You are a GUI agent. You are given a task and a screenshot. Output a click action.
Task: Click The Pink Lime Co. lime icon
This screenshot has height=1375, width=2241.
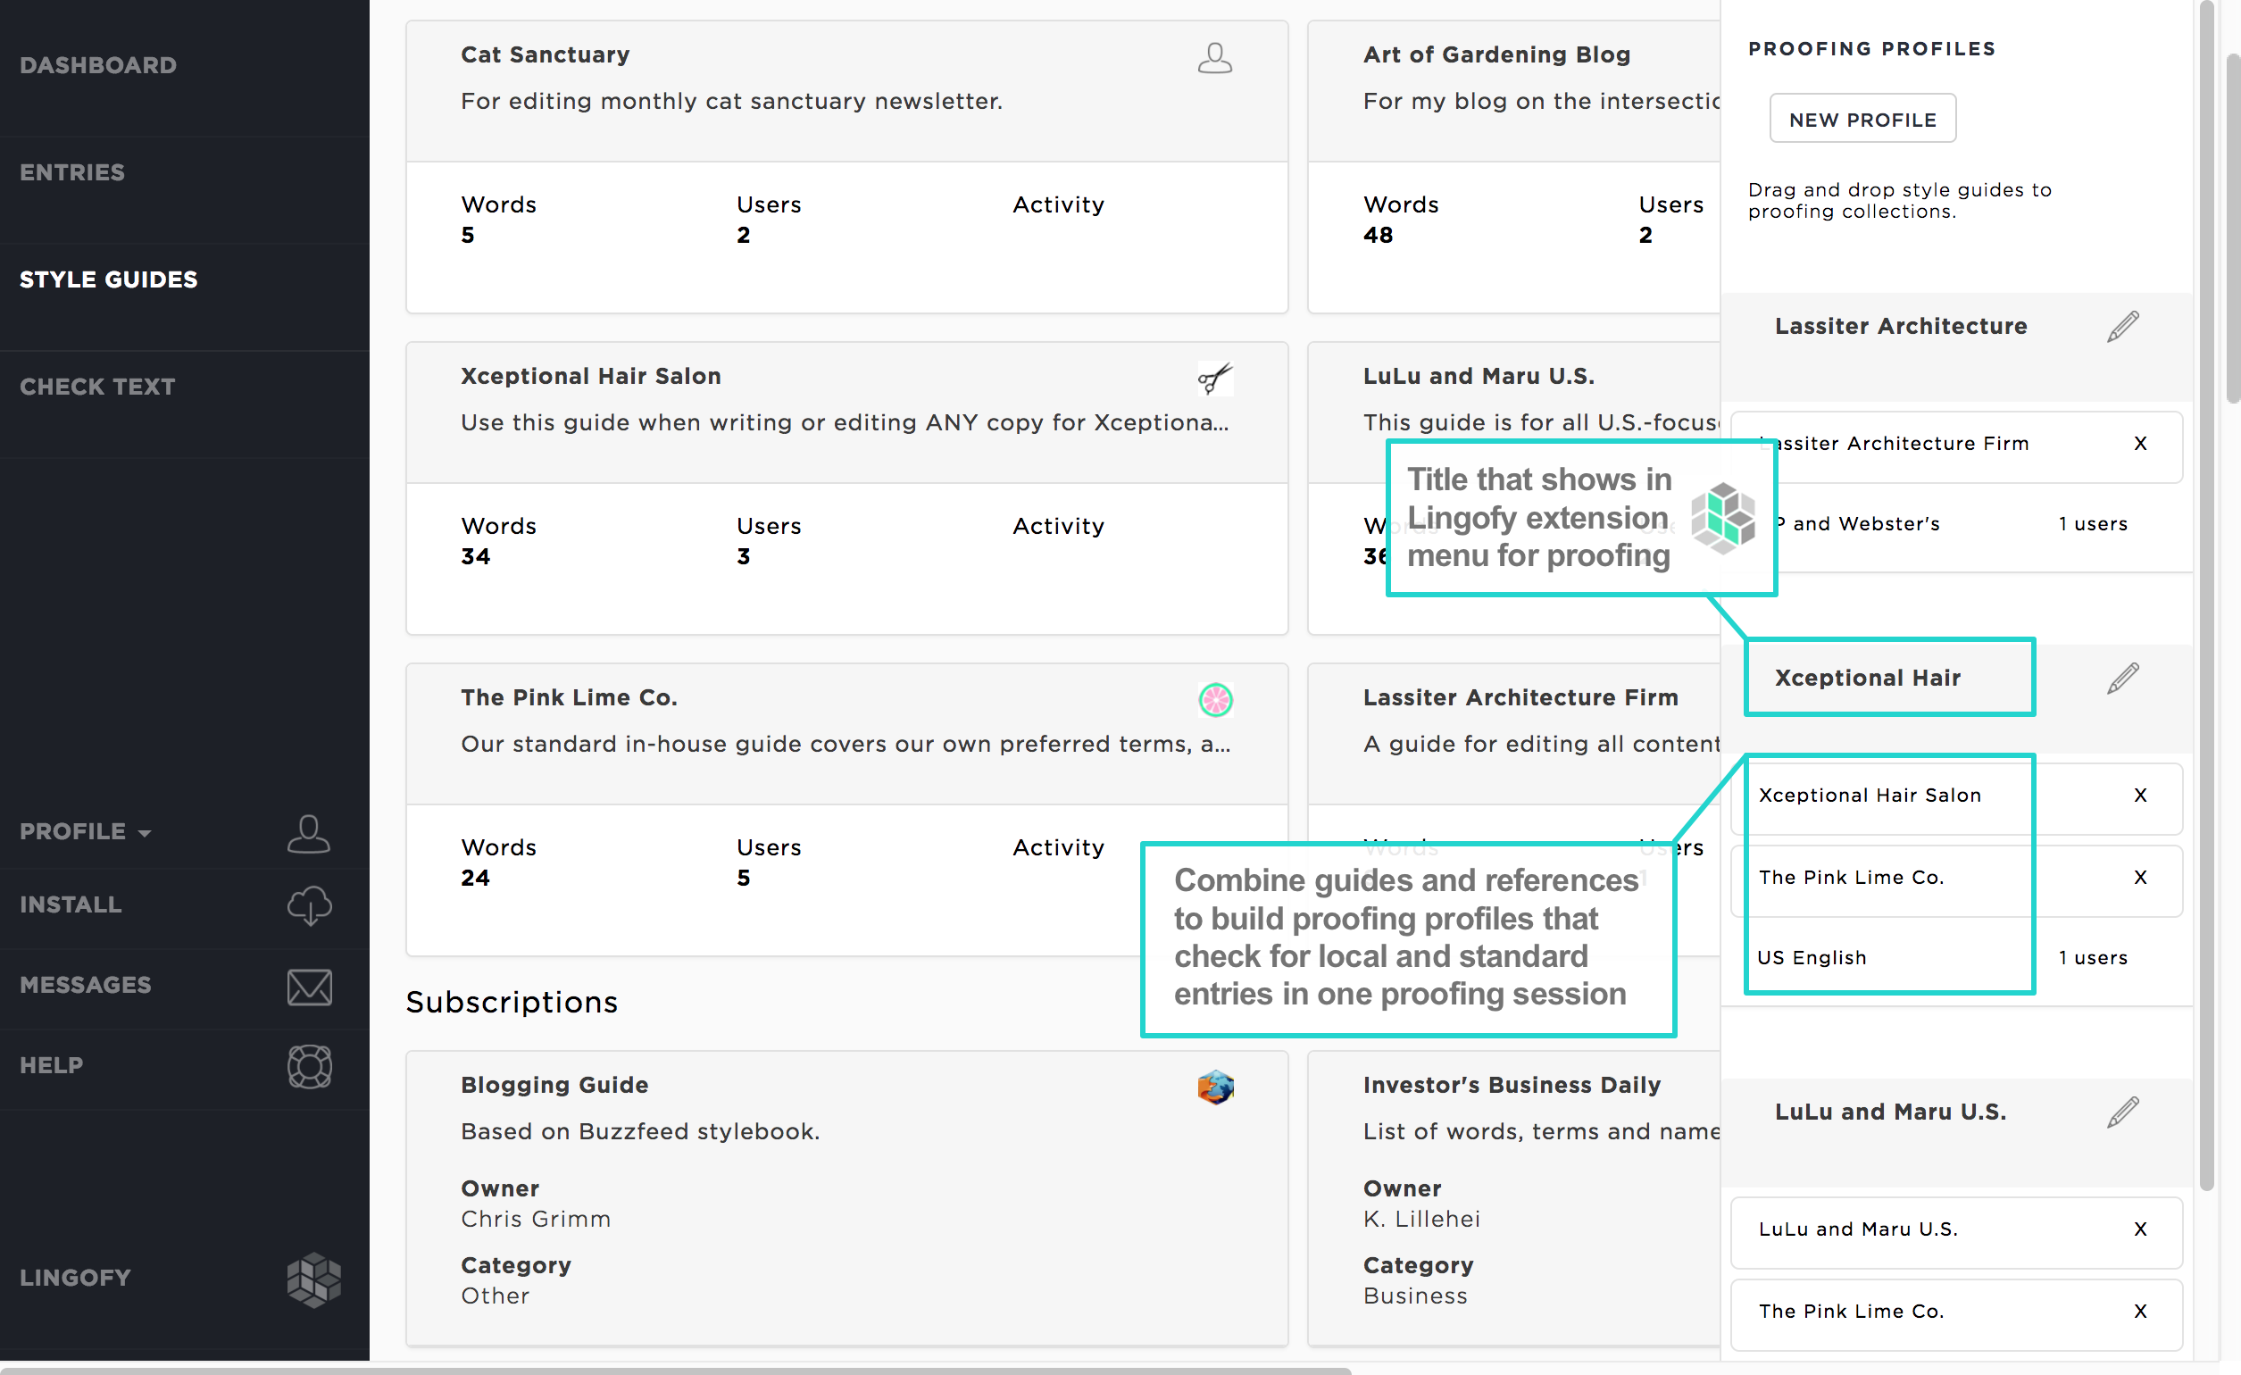[1215, 700]
